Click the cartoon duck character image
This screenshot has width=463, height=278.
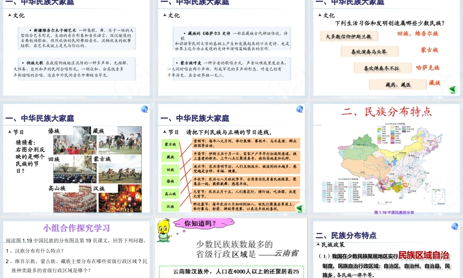point(164,230)
